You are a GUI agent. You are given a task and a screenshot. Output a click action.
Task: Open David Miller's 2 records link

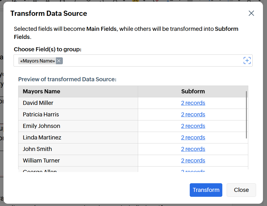coord(193,103)
